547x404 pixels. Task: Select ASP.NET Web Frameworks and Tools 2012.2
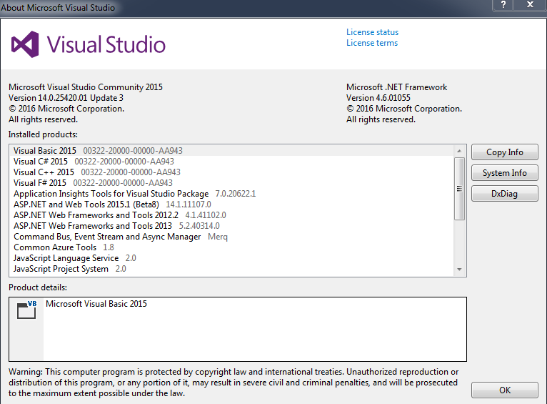point(231,215)
